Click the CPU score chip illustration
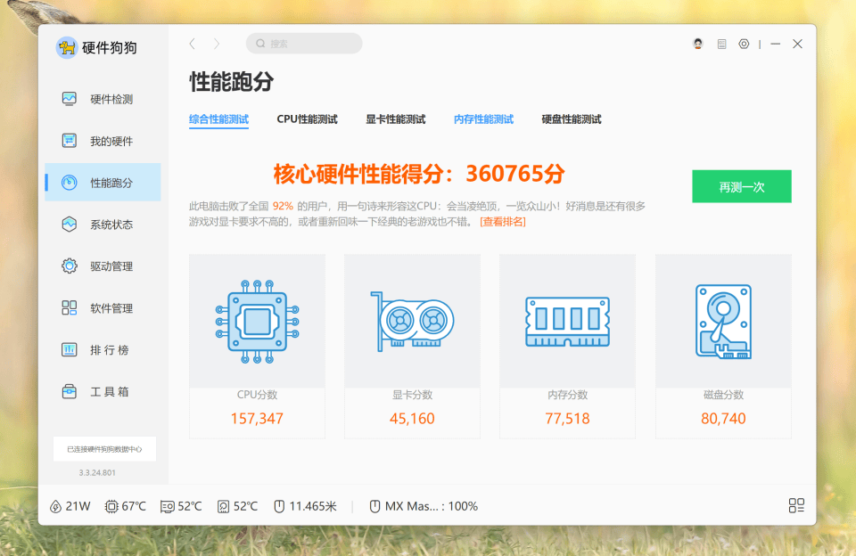Image resolution: width=856 pixels, height=556 pixels. click(x=257, y=319)
